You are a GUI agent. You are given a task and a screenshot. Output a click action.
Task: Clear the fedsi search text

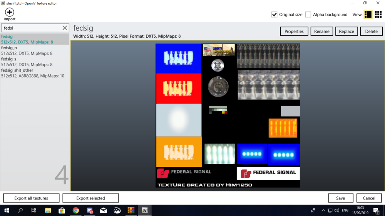[x=65, y=28]
